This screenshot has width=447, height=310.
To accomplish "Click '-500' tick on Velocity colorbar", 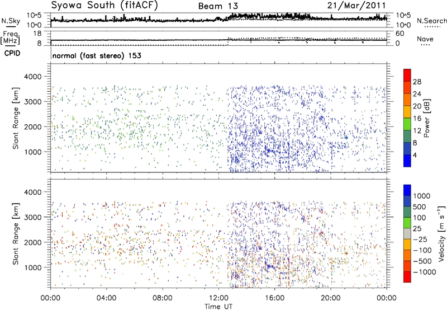I will [422, 261].
